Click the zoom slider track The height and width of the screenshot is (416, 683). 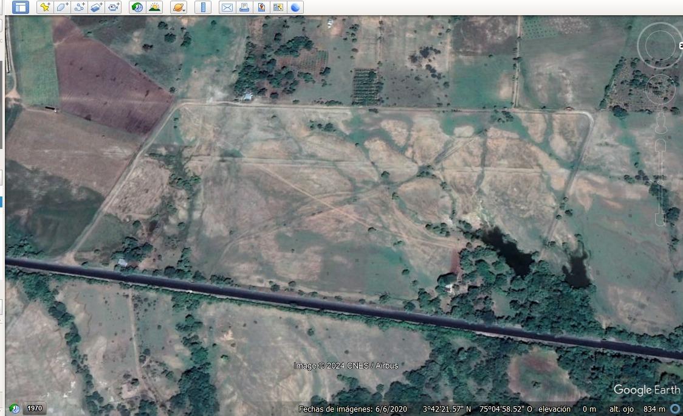pyautogui.click(x=661, y=182)
